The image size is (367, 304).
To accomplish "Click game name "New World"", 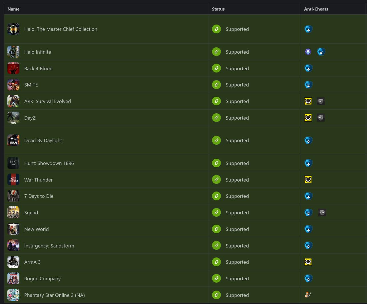I will coord(37,229).
